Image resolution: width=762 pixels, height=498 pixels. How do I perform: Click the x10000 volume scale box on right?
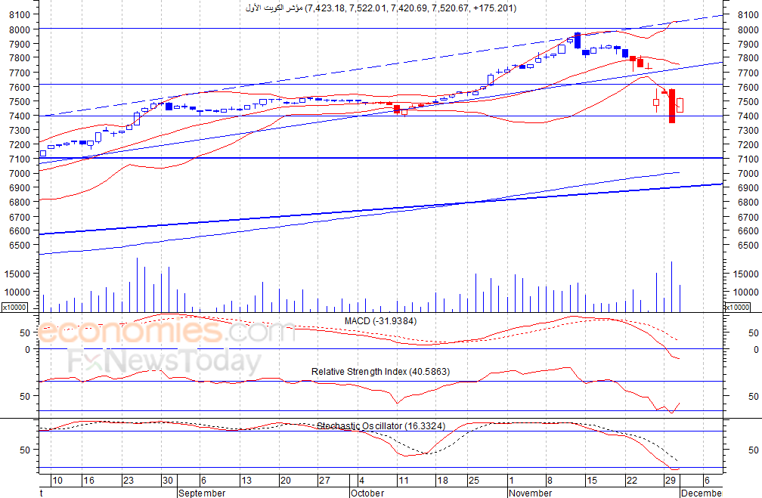pos(737,307)
